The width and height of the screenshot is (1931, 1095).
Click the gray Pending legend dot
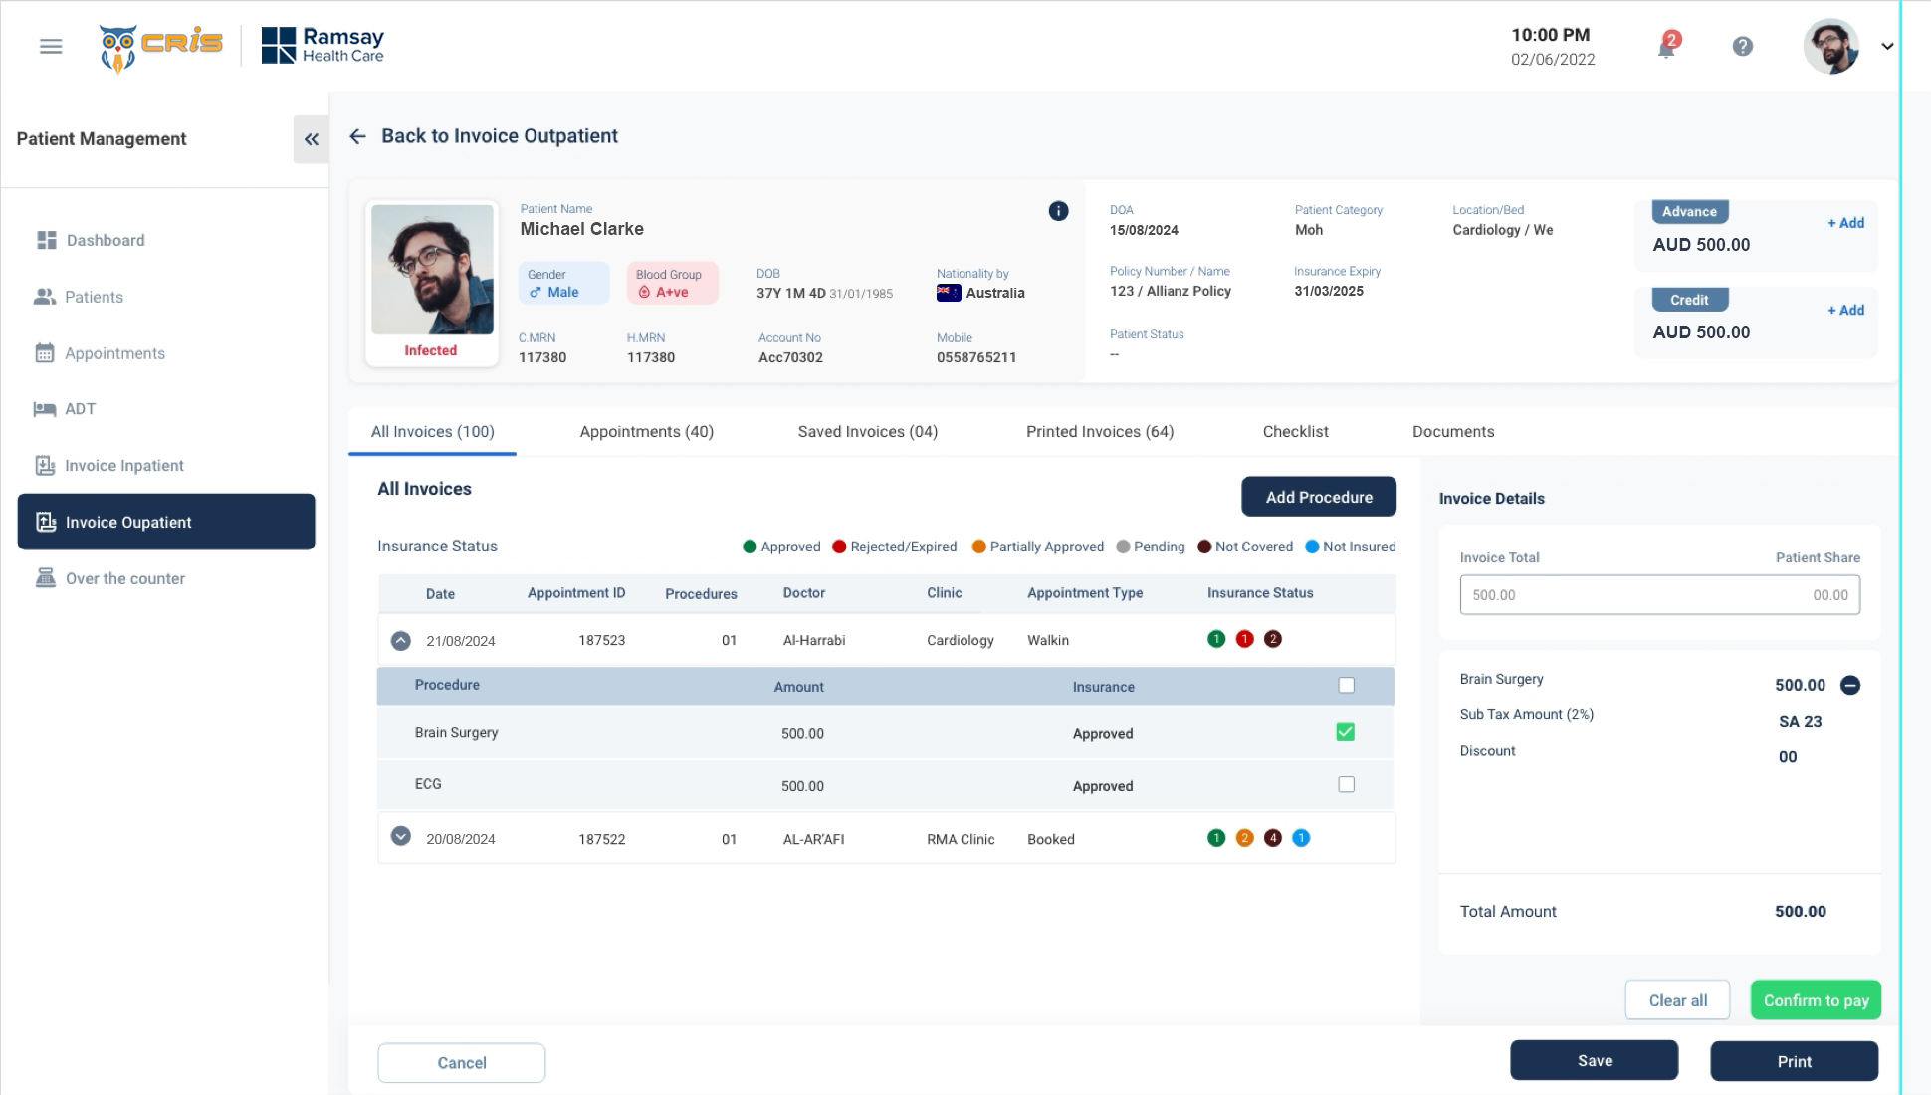1123,547
